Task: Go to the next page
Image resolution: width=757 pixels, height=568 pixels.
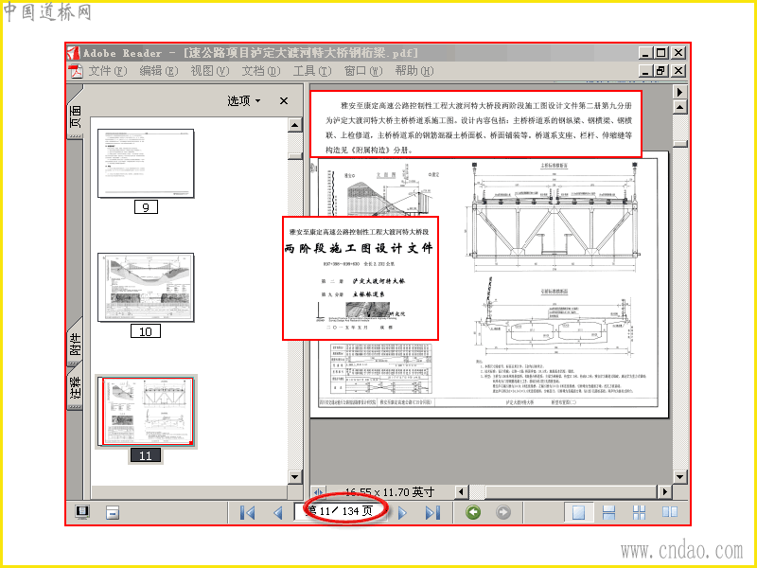Action: pyautogui.click(x=402, y=512)
